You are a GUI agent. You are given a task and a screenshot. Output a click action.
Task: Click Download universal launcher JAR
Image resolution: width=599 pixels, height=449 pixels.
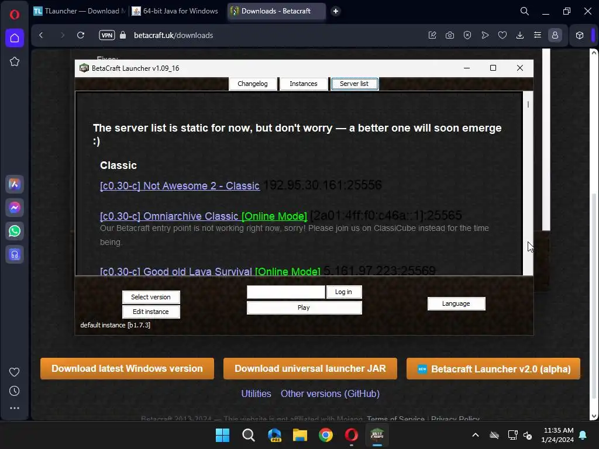point(310,368)
